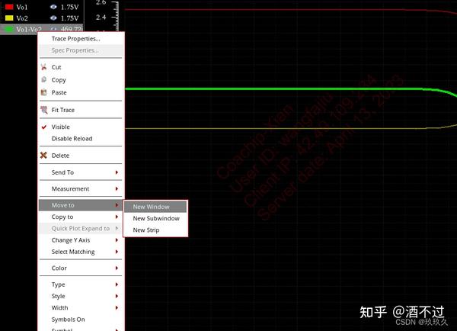The width and height of the screenshot is (457, 331).
Task: Select Disable Reload option
Action: click(81, 139)
